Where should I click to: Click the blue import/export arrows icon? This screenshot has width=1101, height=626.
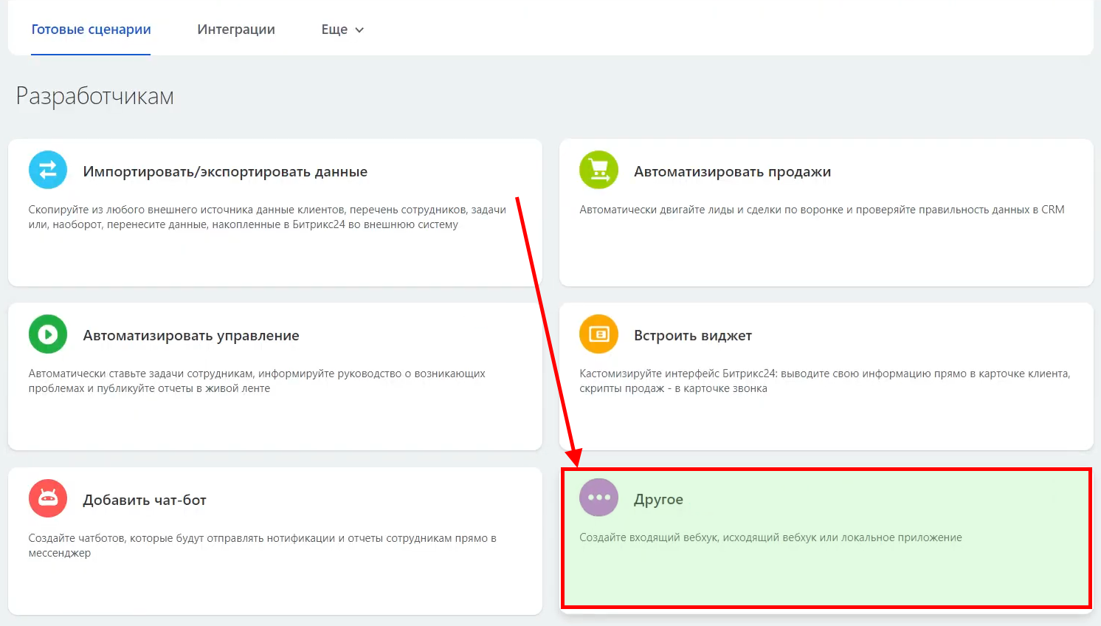pyautogui.click(x=48, y=170)
